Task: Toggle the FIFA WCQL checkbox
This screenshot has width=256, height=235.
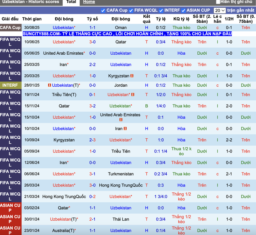Action: (x=131, y=11)
